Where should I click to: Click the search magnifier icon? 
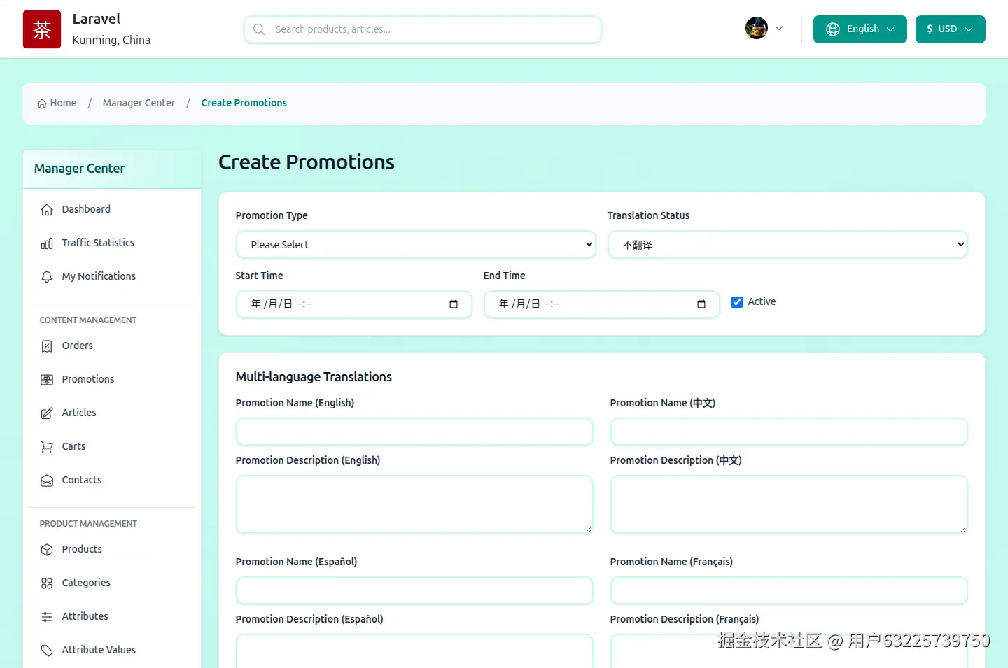[x=259, y=29]
